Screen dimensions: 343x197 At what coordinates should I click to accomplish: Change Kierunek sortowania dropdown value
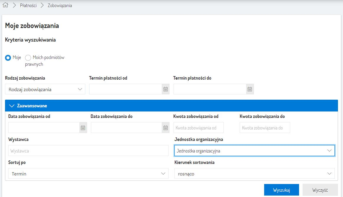point(254,174)
